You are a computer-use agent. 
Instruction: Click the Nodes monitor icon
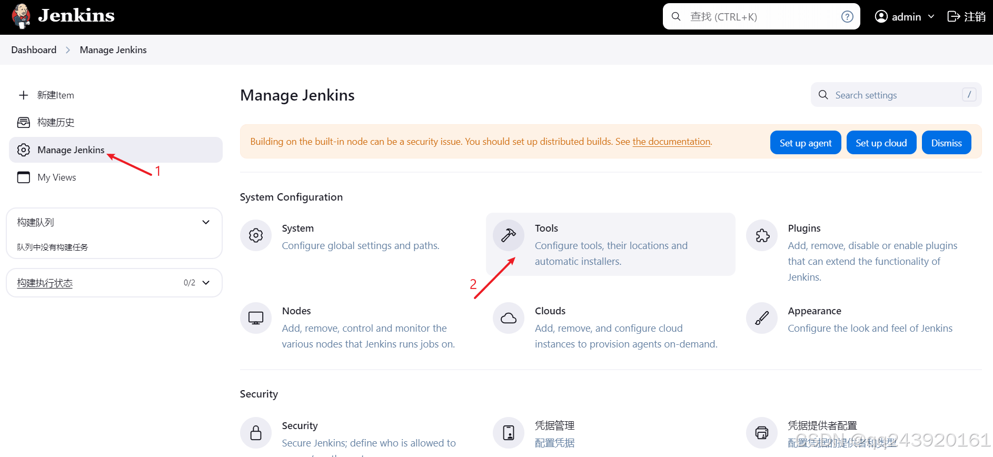pos(256,318)
